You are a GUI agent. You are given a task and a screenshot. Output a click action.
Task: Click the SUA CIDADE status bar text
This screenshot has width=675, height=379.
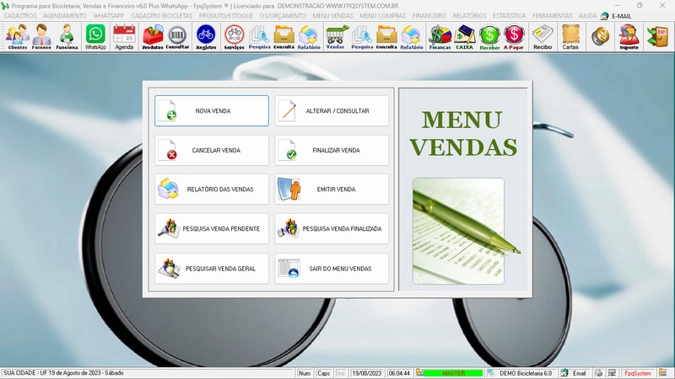(63, 373)
